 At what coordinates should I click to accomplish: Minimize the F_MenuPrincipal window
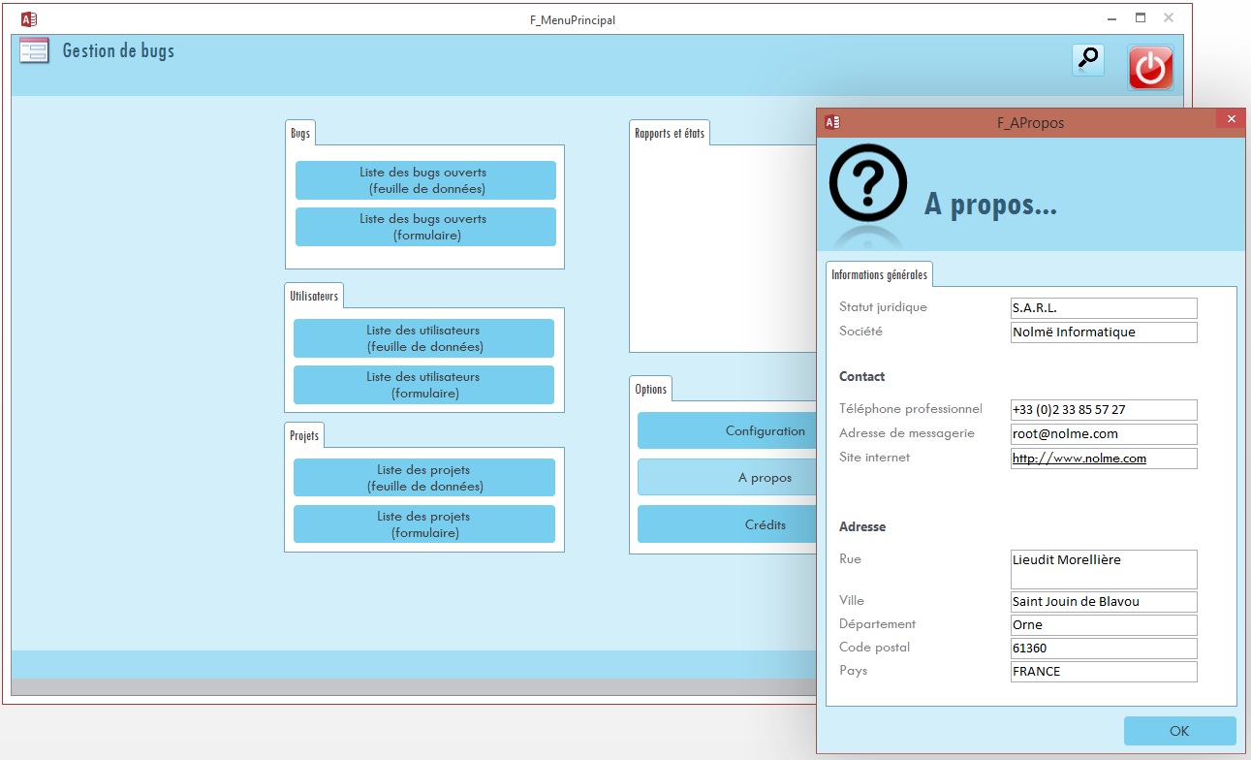click(1112, 17)
